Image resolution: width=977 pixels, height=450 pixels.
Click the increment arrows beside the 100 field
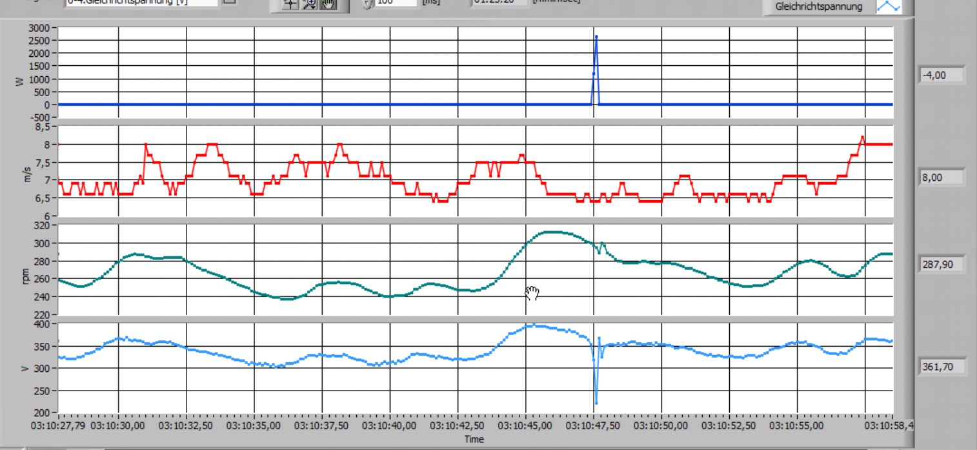pyautogui.click(x=368, y=3)
